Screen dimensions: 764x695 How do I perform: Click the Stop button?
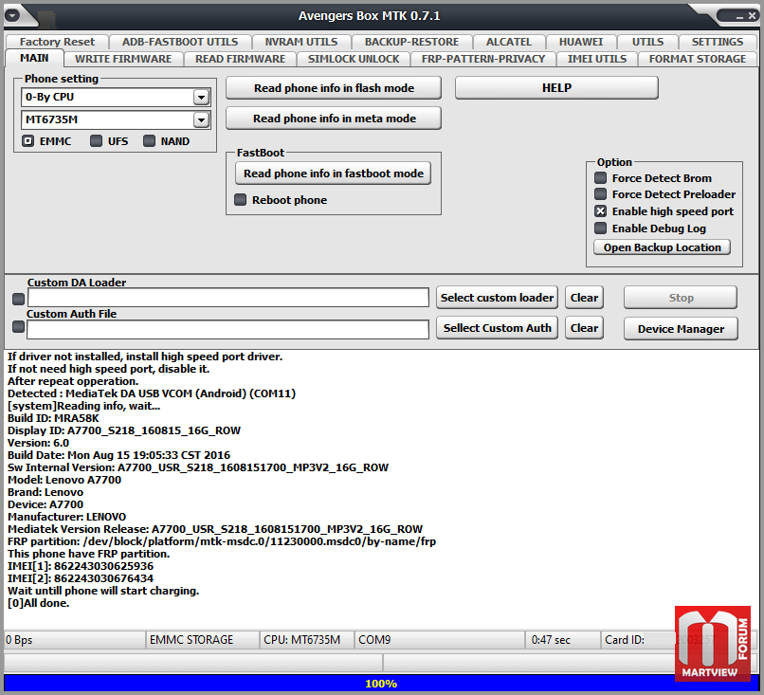681,298
